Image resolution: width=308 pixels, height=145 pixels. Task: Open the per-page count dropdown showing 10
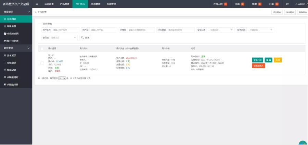point(62,78)
